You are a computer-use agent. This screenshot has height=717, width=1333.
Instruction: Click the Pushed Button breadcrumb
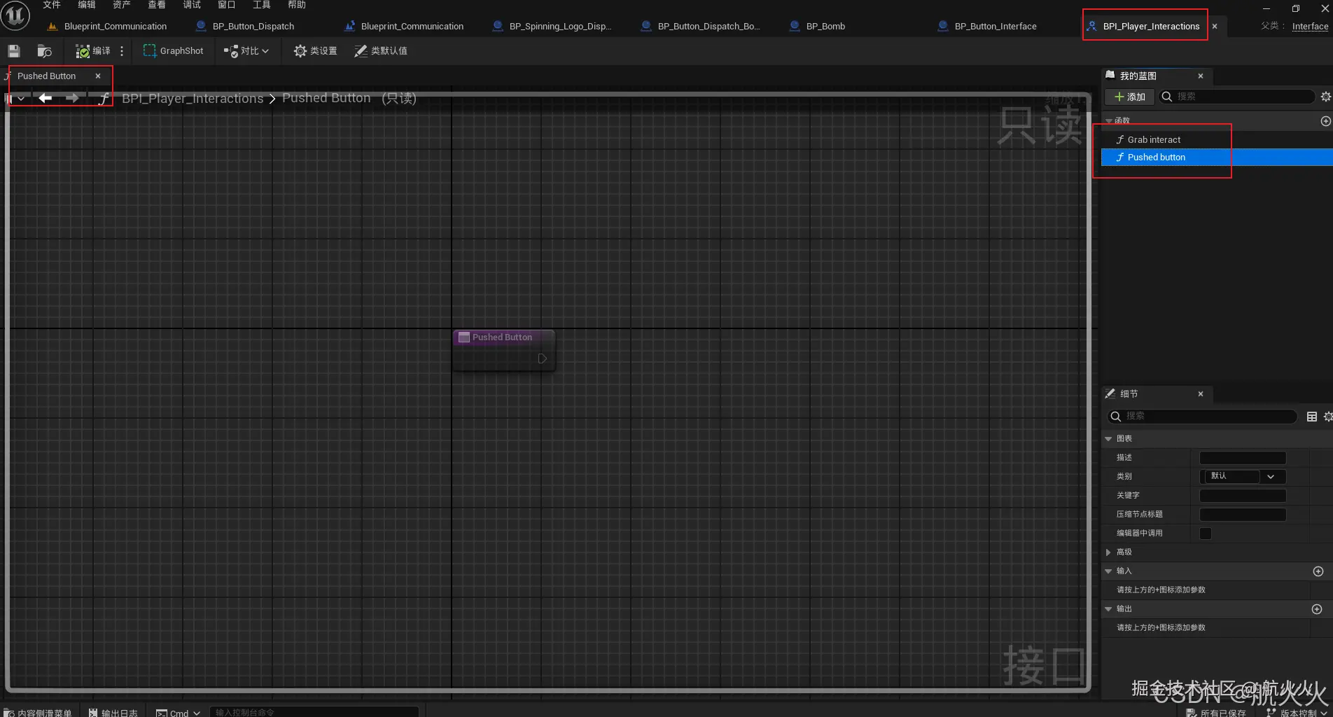point(326,98)
